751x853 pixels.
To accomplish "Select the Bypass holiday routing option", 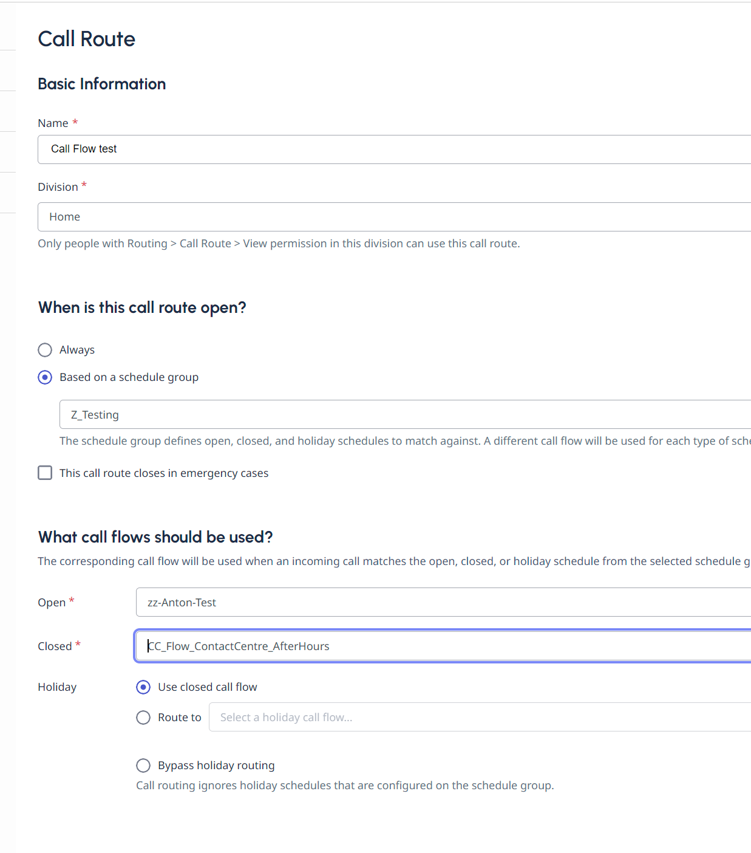I will point(143,766).
